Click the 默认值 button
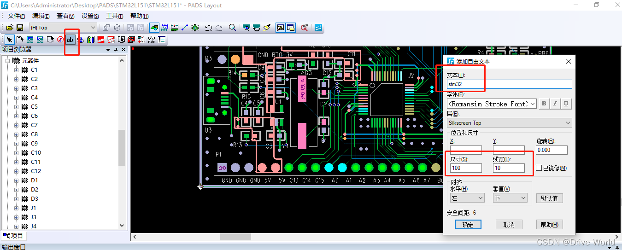622x250 pixels. click(550, 198)
